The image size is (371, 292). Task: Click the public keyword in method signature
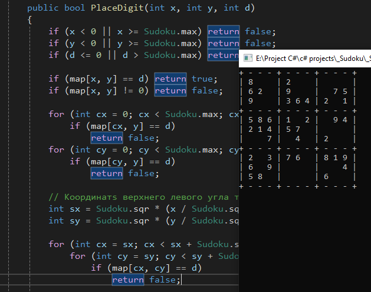coord(43,8)
